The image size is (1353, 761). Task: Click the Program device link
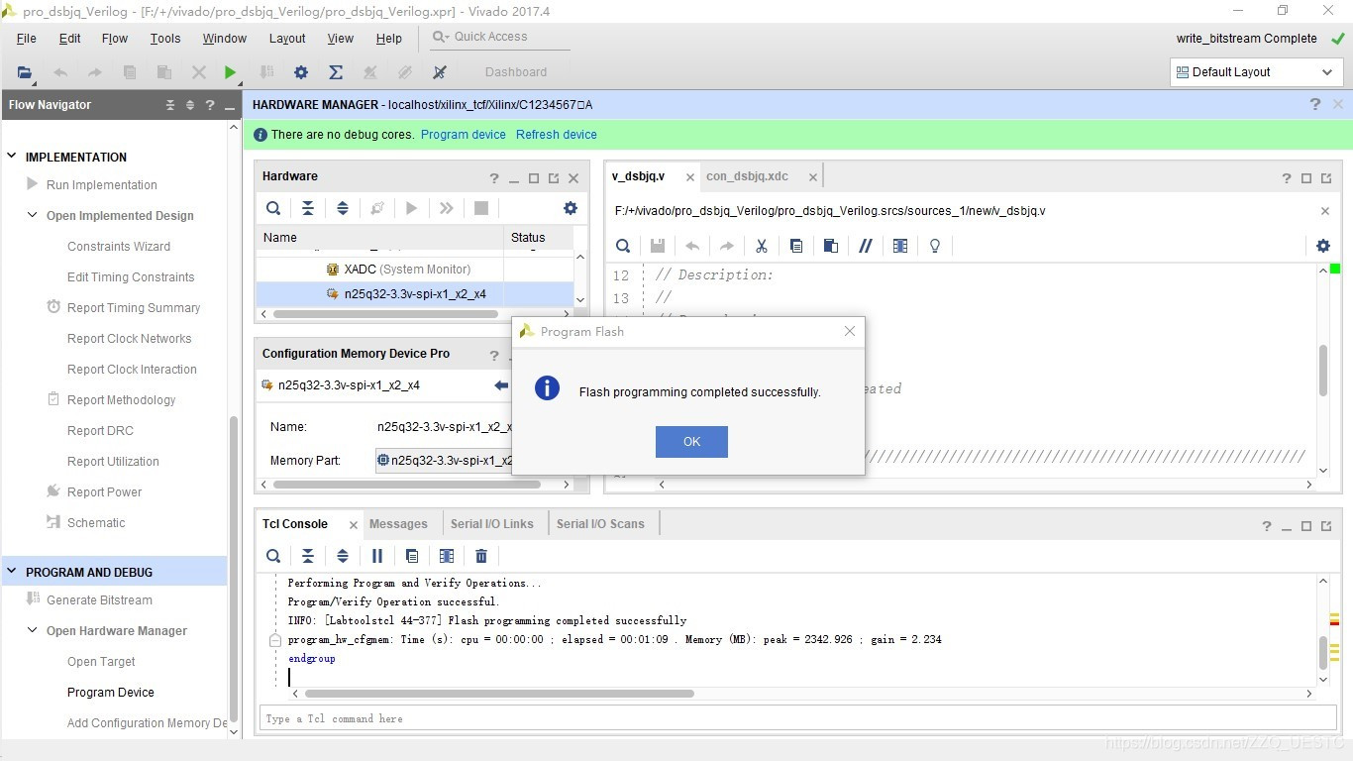coord(463,135)
